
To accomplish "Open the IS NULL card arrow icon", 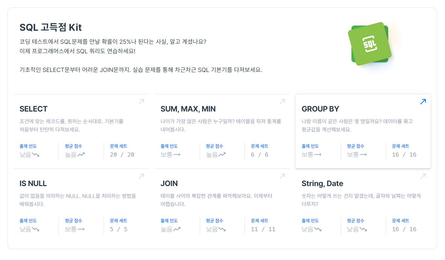I will 141,176.
